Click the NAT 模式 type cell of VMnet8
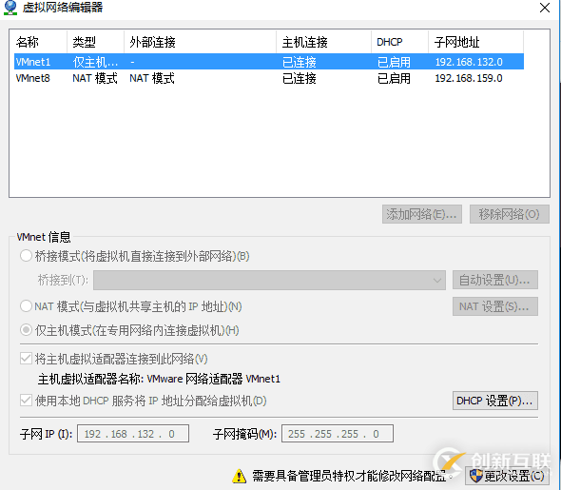Image resolution: width=561 pixels, height=490 pixels. (95, 78)
